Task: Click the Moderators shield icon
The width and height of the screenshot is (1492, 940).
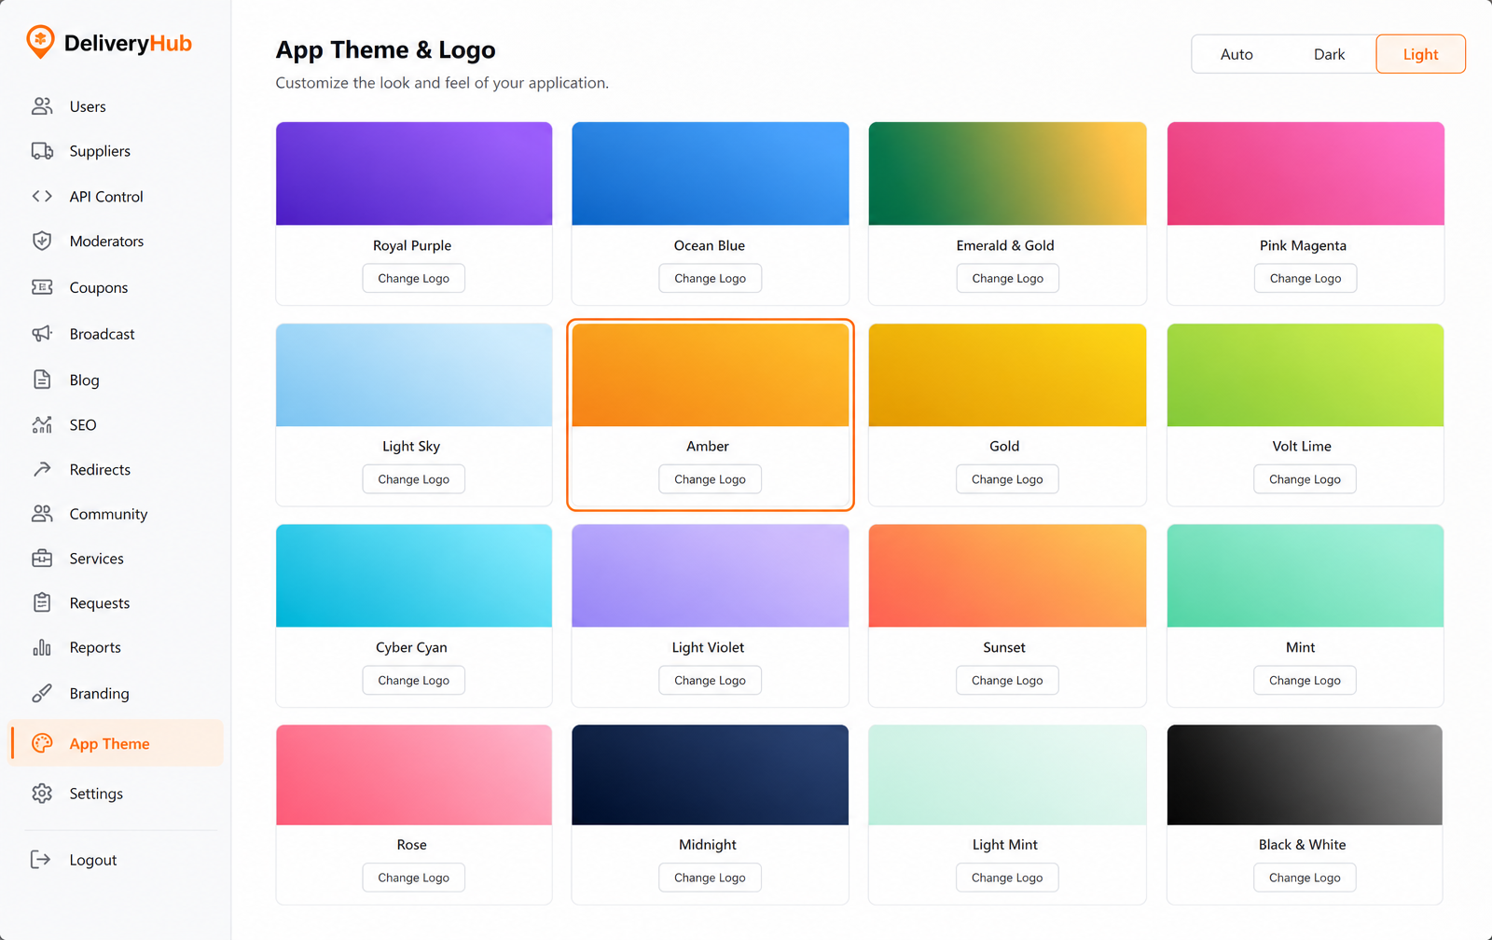Action: click(x=42, y=241)
